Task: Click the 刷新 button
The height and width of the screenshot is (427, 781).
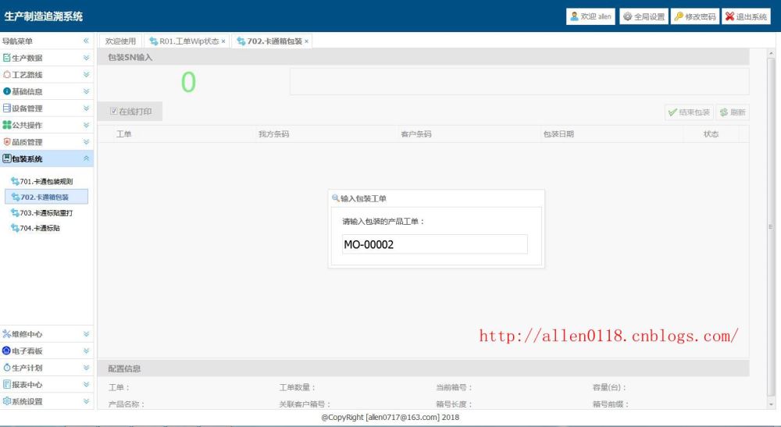Action: (x=733, y=112)
